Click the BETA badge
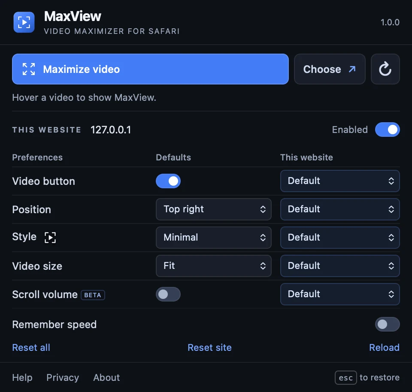 coord(93,295)
